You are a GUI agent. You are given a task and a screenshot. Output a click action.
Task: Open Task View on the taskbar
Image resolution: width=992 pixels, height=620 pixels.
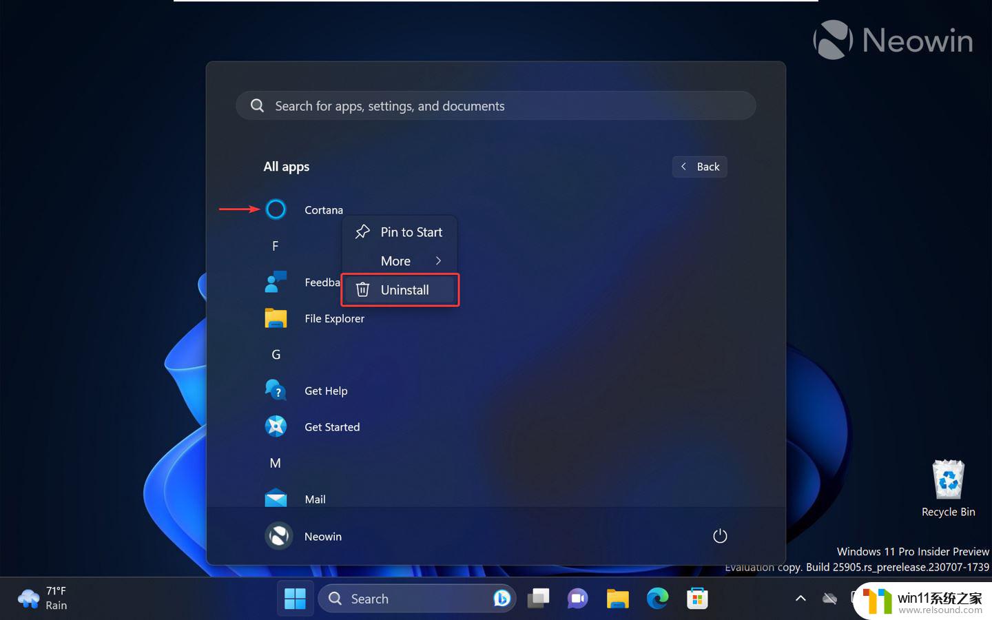pyautogui.click(x=539, y=599)
